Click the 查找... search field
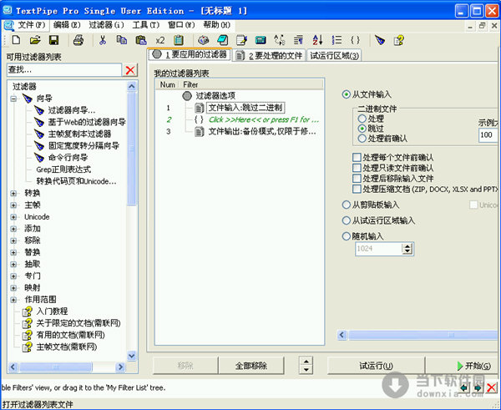Viewport: 501px width, 410px height. pyautogui.click(x=64, y=69)
